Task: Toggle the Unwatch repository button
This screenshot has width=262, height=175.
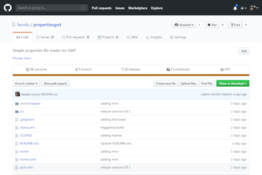Action: pos(183,25)
